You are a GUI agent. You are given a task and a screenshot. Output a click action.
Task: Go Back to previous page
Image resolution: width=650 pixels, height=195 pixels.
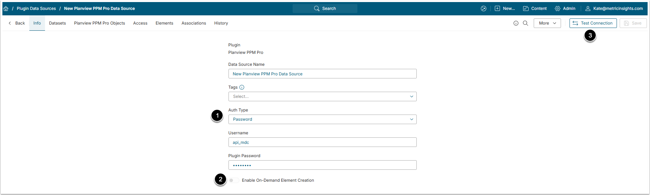[17, 23]
